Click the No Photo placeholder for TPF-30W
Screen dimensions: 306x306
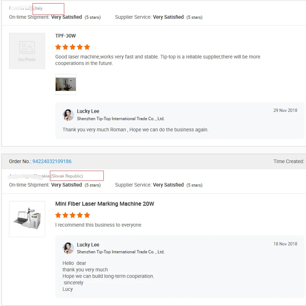coord(27,51)
